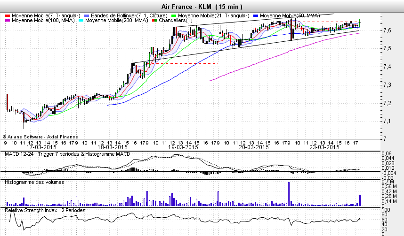
Task: Click the red Moyenne Mobile(7, Triangular) legend swatch
Action: [x=7, y=16]
